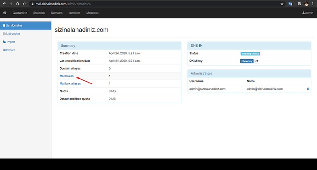The height and width of the screenshot is (170, 317).
Task: Regenerate the DKIM key via refresh icon
Action: tap(256, 61)
